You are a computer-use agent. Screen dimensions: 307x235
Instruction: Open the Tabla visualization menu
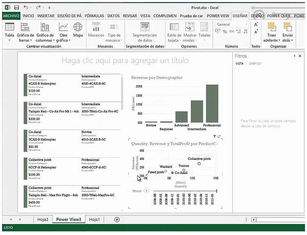point(9,32)
